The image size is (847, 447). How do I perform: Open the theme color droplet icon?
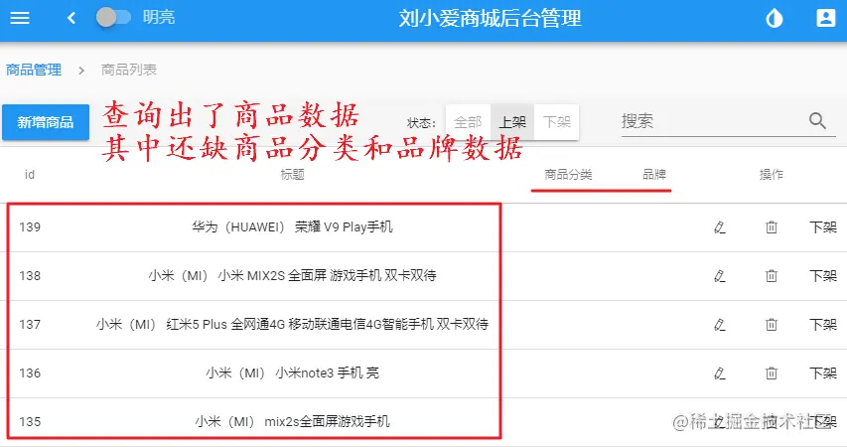(x=775, y=19)
